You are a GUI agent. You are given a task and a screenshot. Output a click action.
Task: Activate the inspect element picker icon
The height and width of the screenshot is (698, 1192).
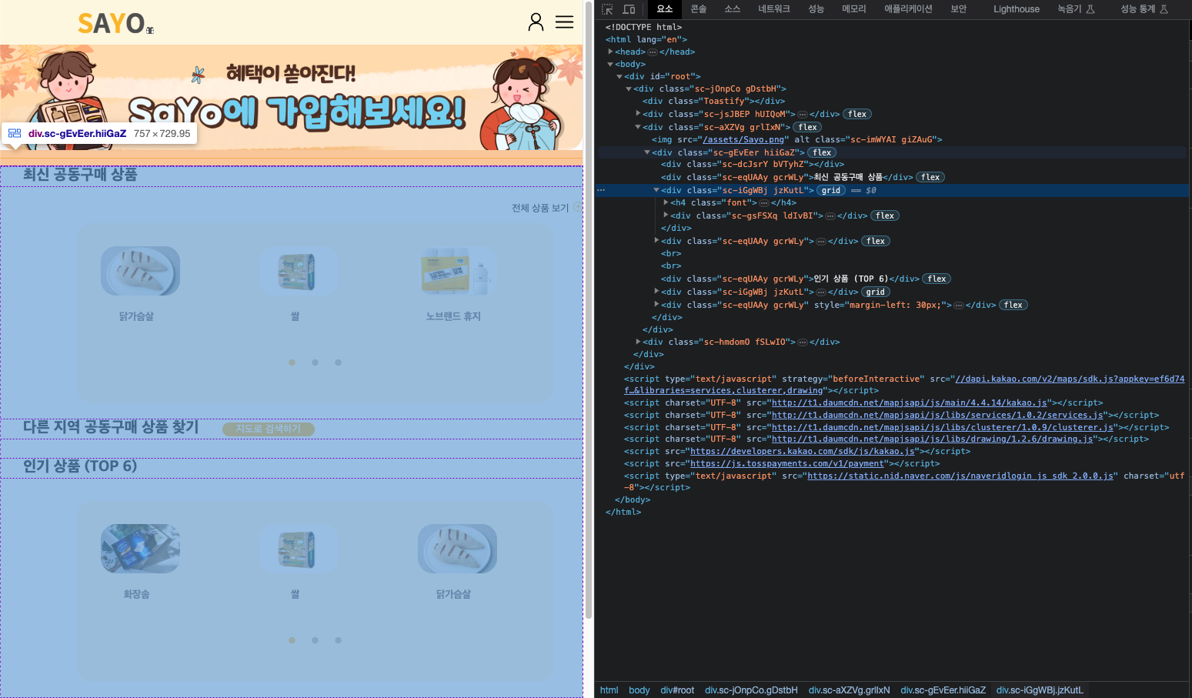click(607, 9)
